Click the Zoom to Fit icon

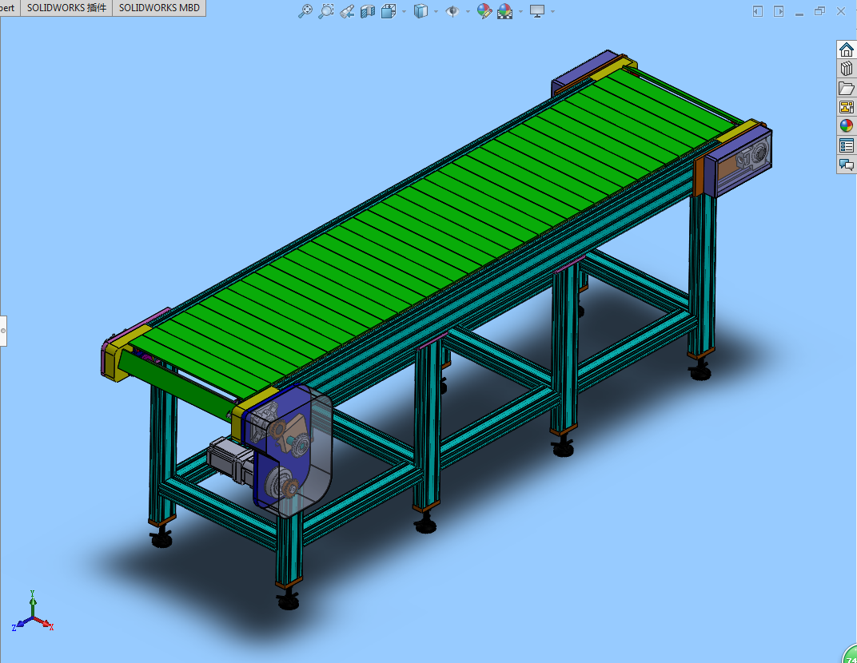coord(305,11)
